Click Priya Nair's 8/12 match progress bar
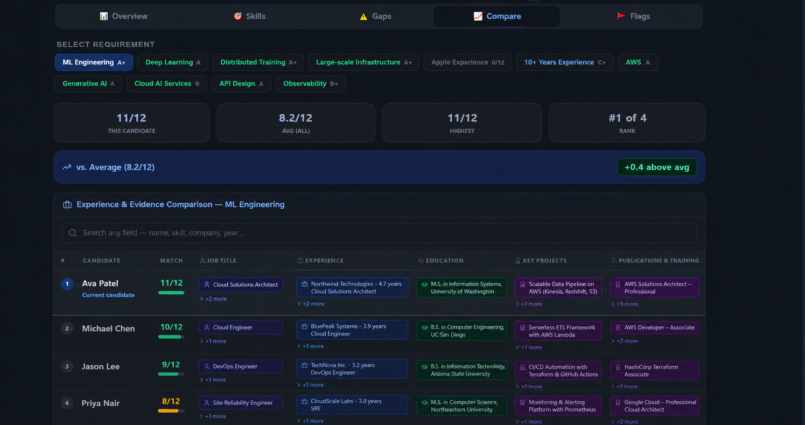The image size is (805, 425). pyautogui.click(x=171, y=411)
